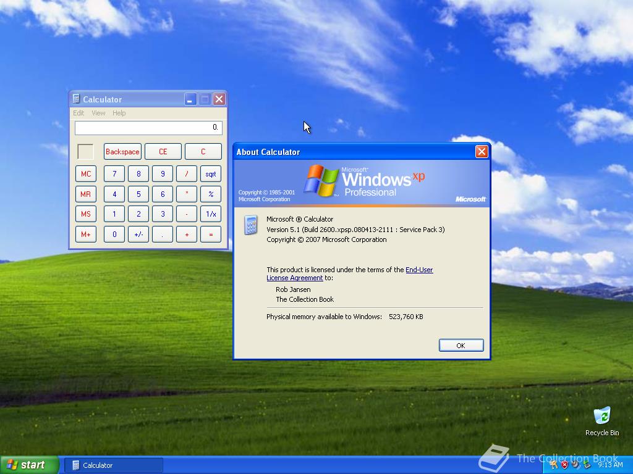Viewport: 633px width, 474px height.
Task: Open the View menu in Calculator
Action: click(98, 113)
